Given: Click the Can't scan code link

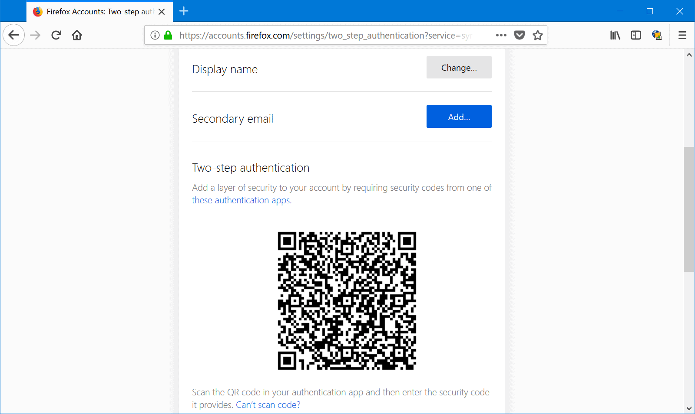Looking at the screenshot, I should pyautogui.click(x=268, y=404).
